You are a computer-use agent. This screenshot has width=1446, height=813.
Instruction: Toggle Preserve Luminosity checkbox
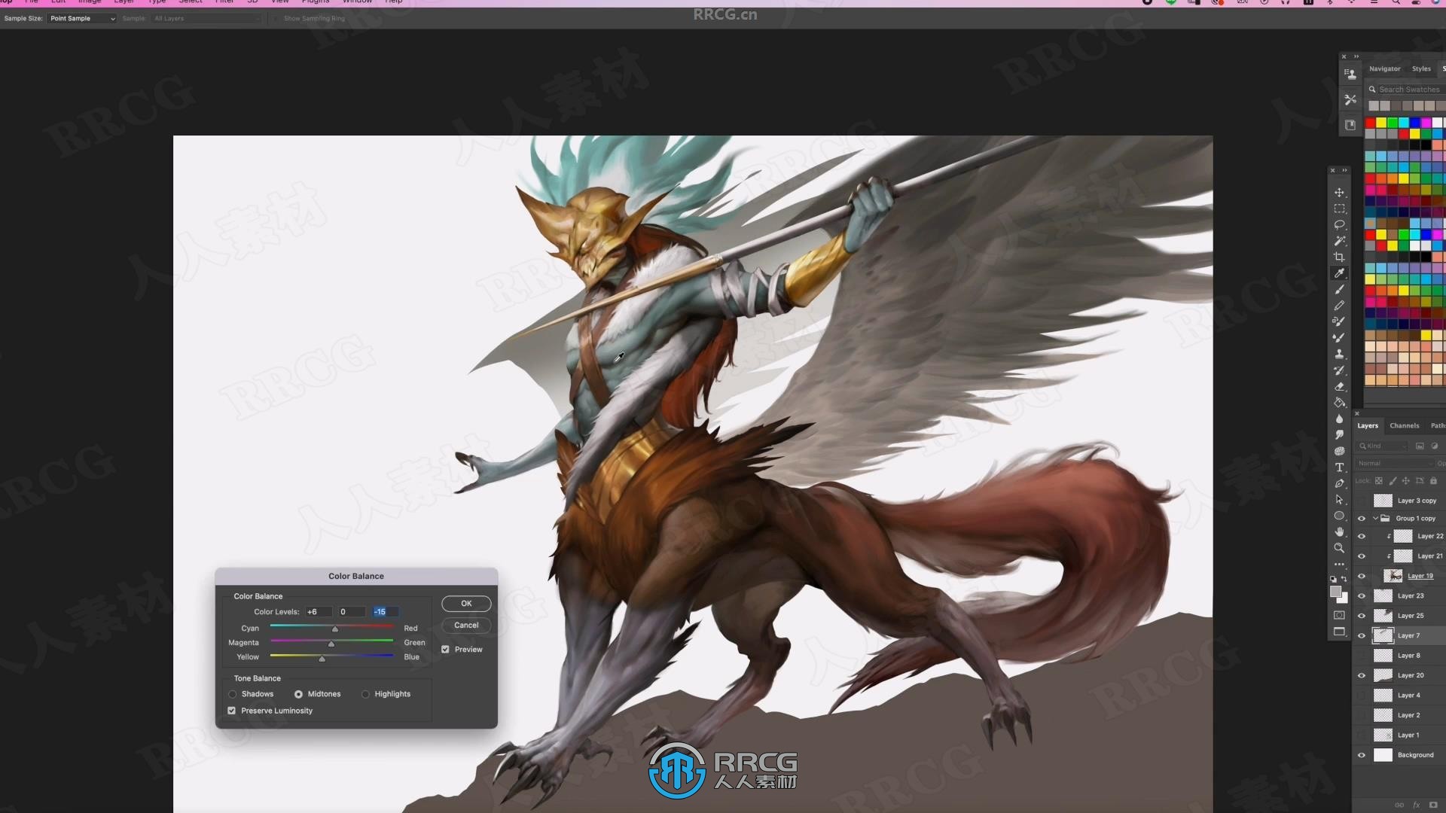(x=232, y=711)
